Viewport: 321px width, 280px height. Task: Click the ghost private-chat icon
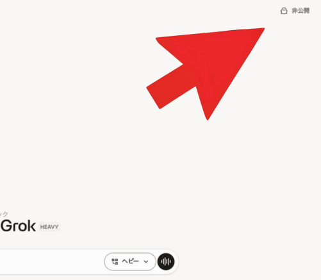(284, 11)
